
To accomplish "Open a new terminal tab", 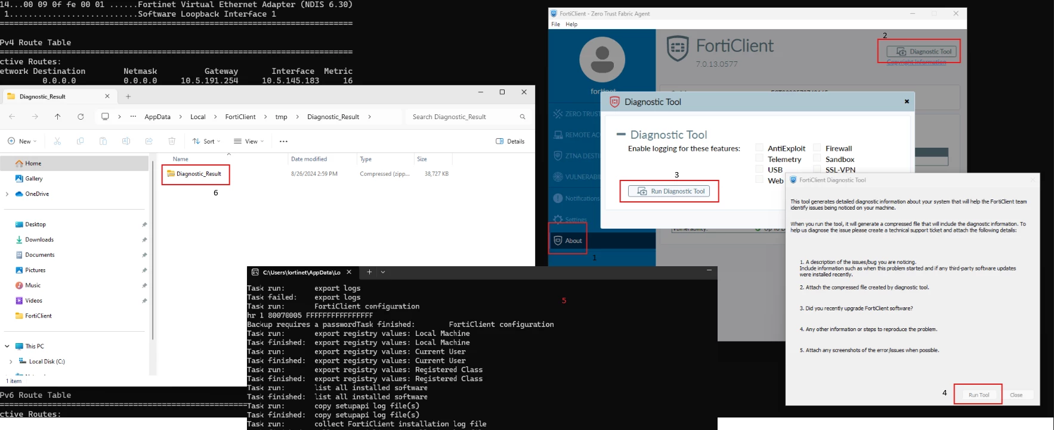I will [x=369, y=272].
